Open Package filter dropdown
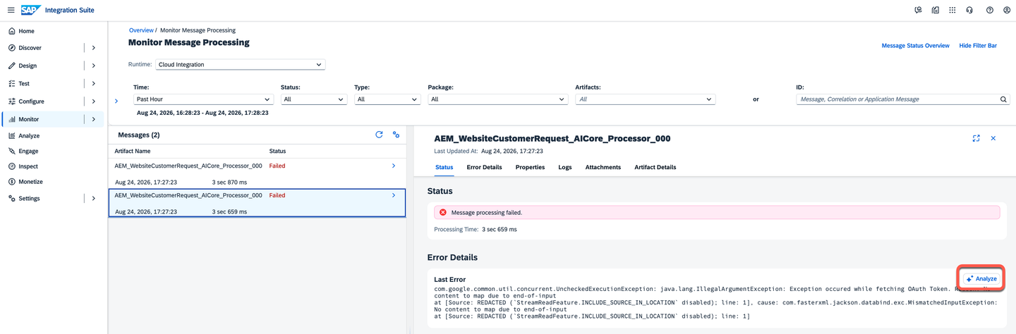1016x334 pixels. click(497, 99)
